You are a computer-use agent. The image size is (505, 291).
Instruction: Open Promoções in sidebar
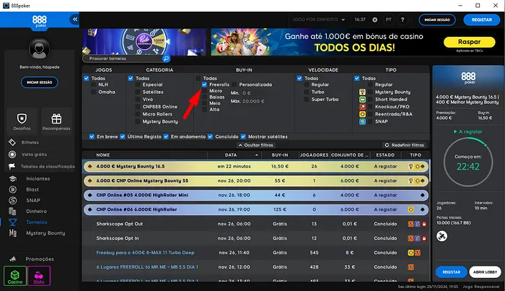pos(39,259)
